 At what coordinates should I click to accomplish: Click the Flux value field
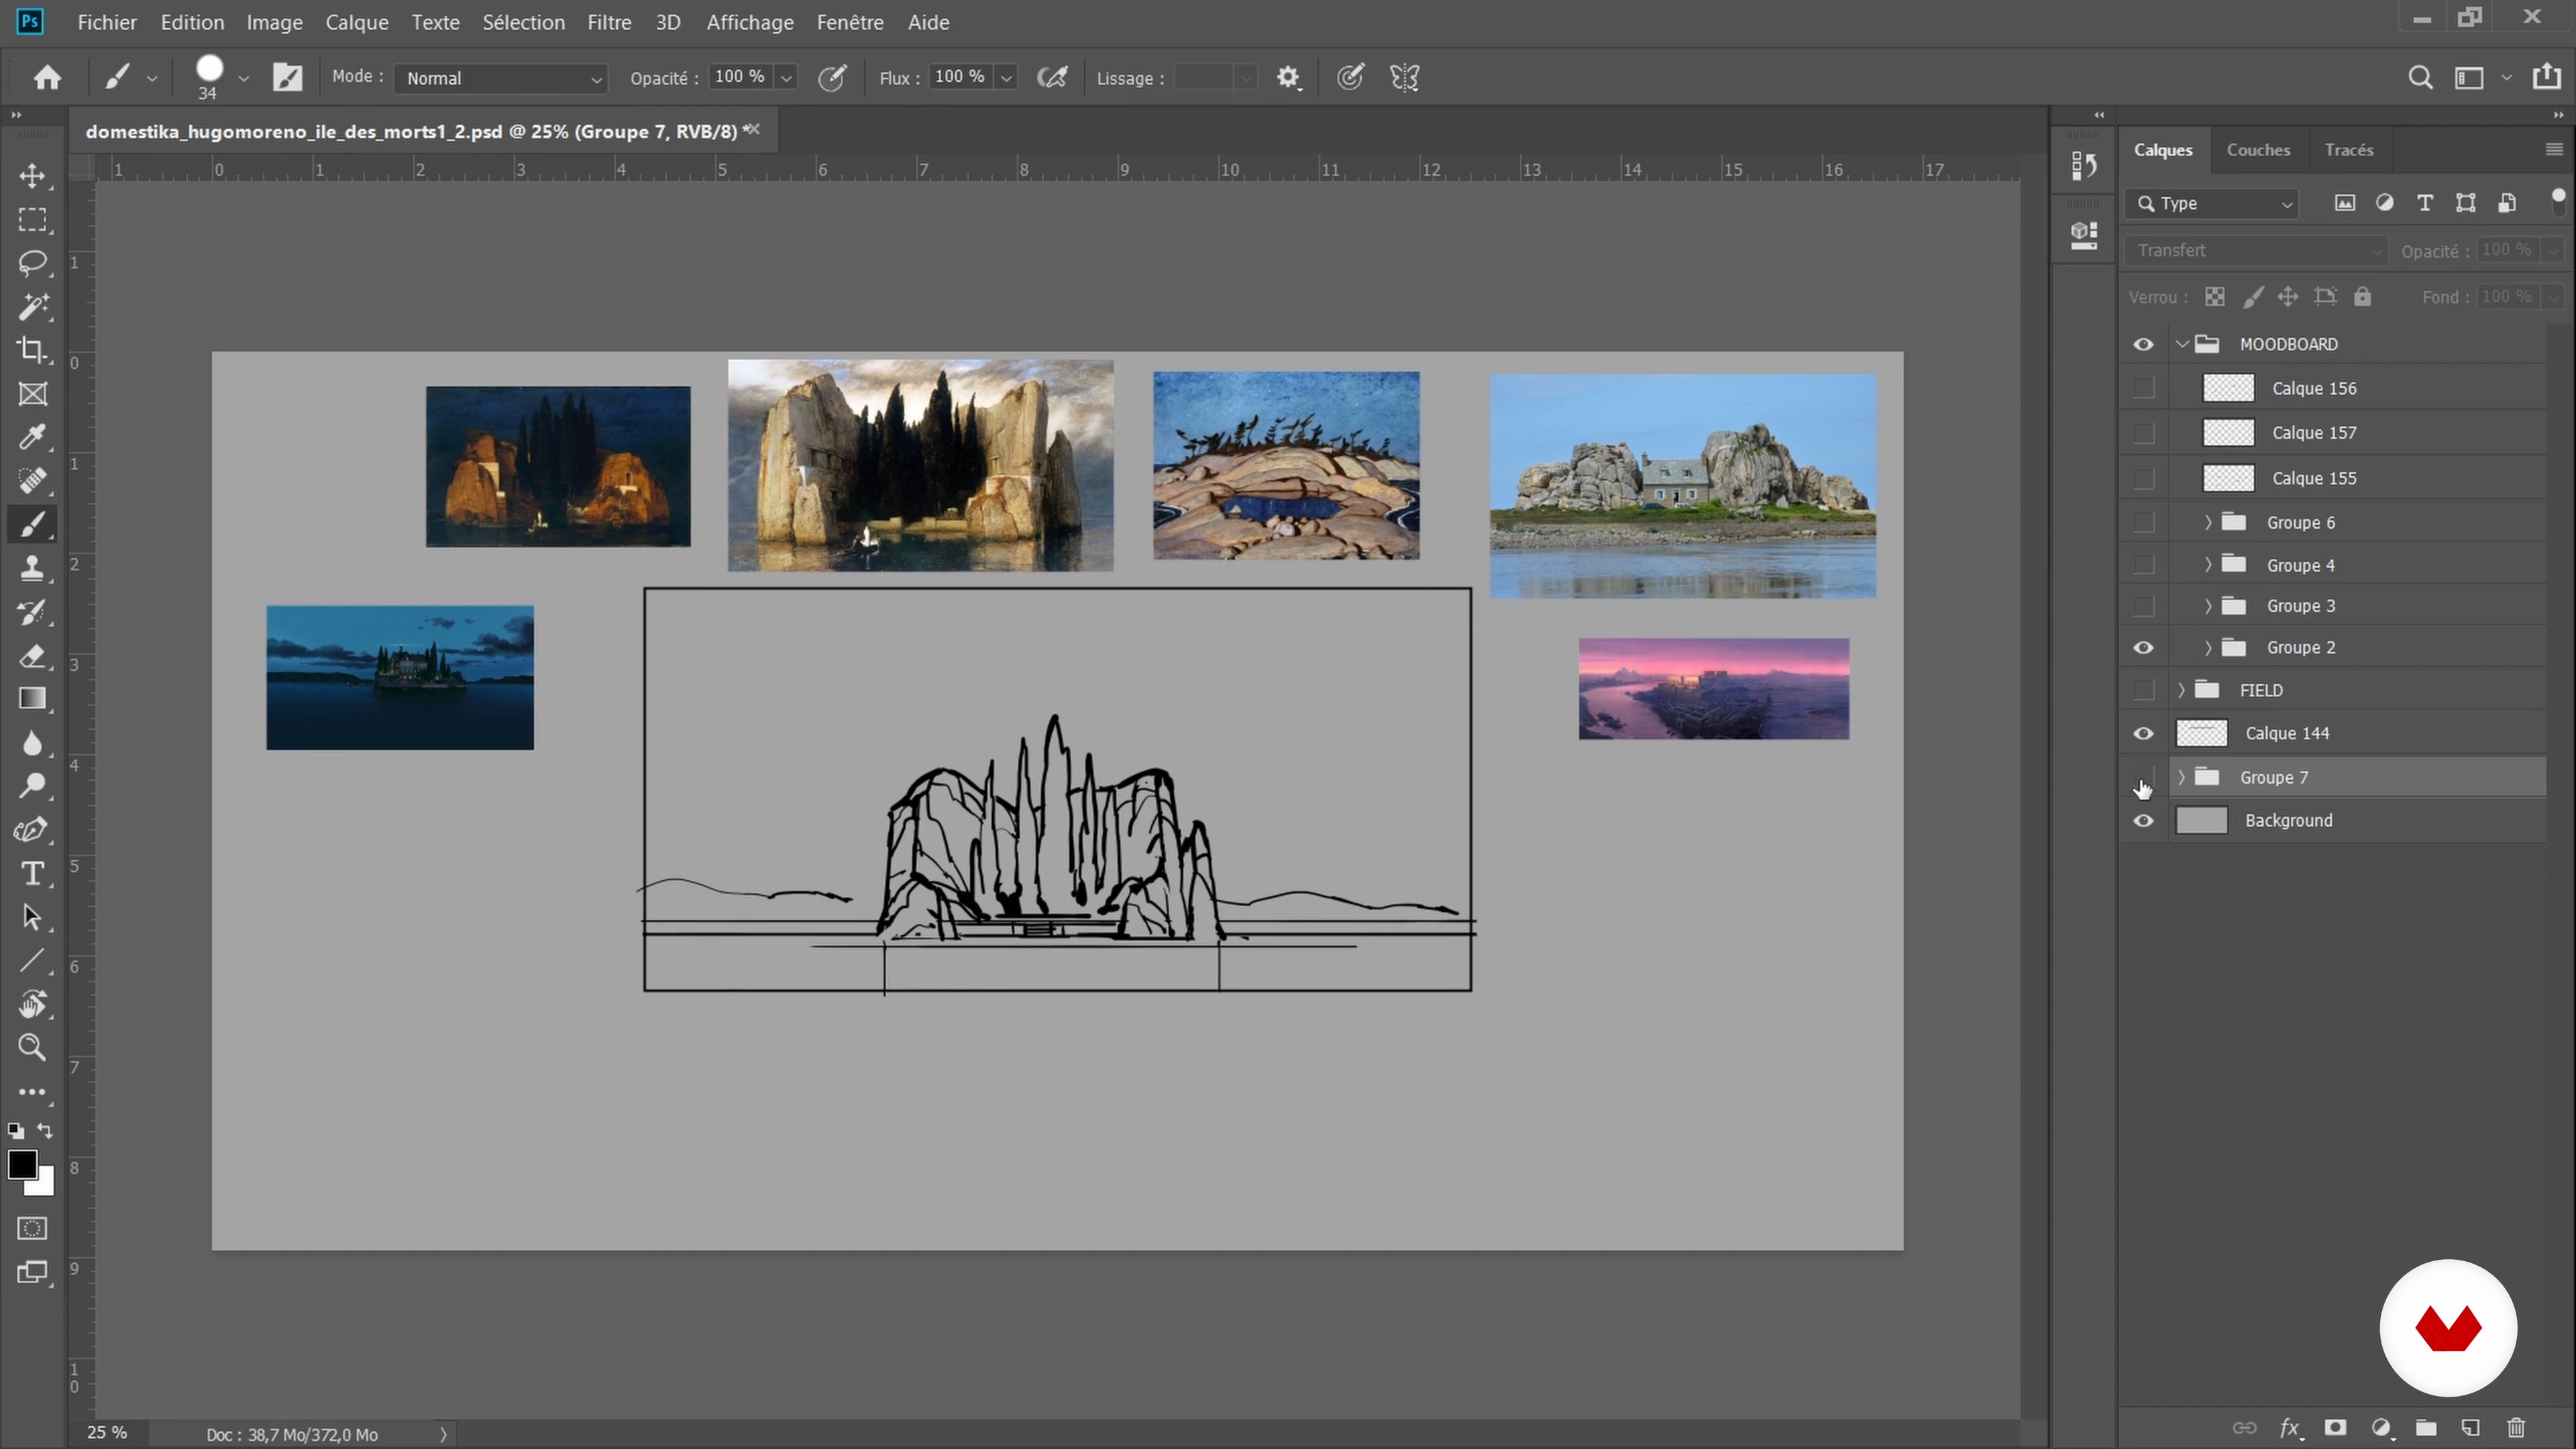click(x=961, y=77)
